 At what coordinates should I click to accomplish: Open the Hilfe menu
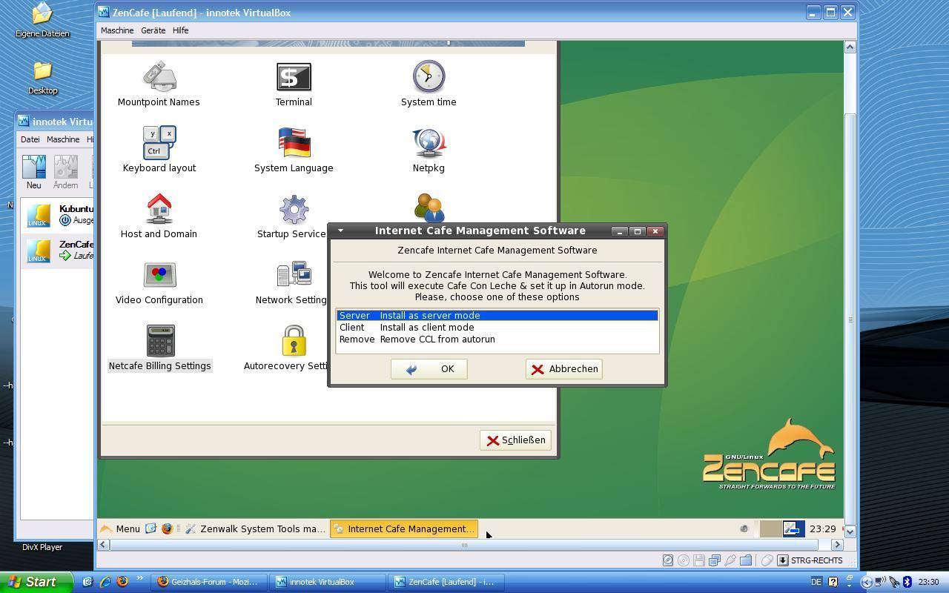point(180,30)
